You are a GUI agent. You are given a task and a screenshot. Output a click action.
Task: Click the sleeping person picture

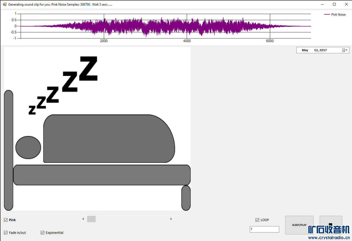coord(97,129)
